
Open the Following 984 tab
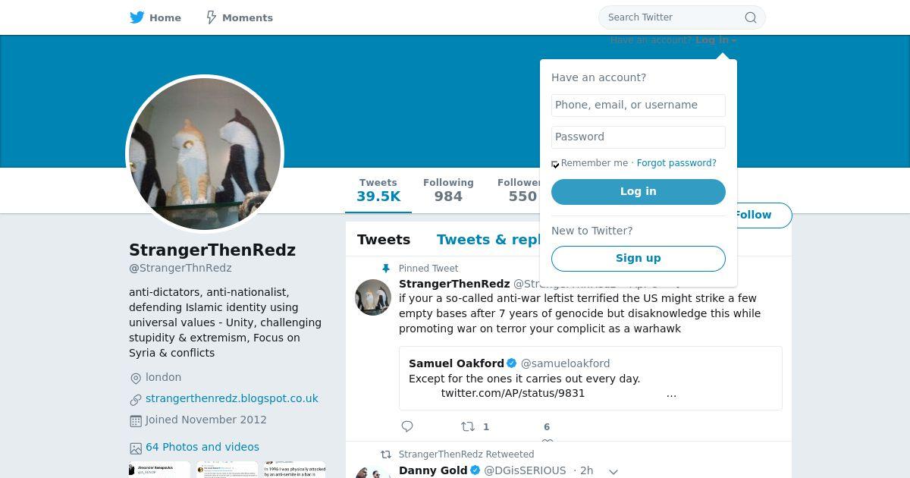click(x=448, y=190)
